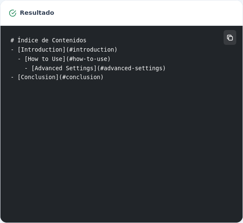Click the [Introduction] link text
Image resolution: width=243 pixels, height=223 pixels.
pyautogui.click(x=41, y=50)
